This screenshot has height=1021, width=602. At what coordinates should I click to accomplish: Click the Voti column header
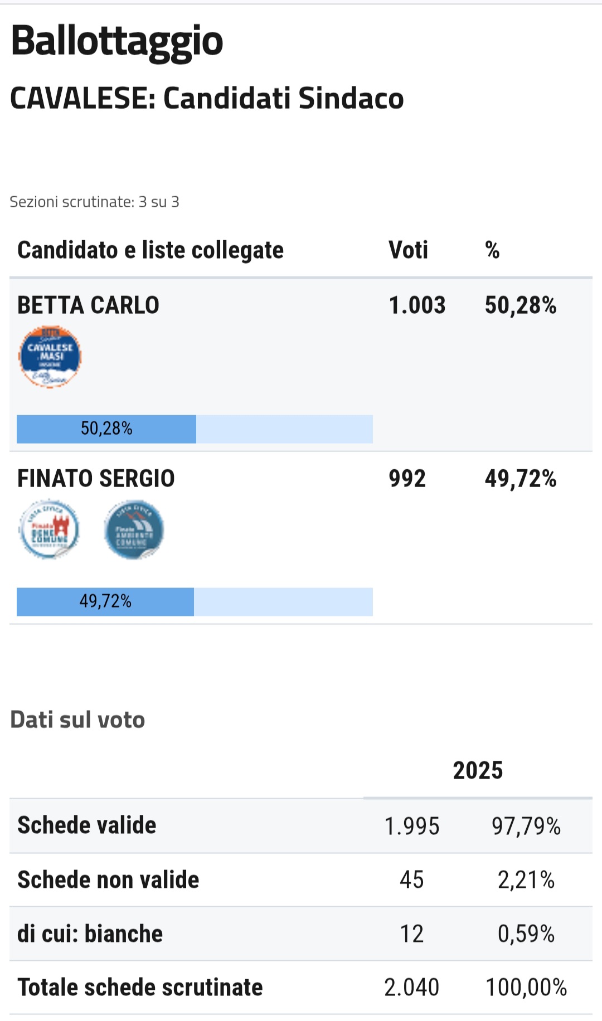(x=408, y=250)
